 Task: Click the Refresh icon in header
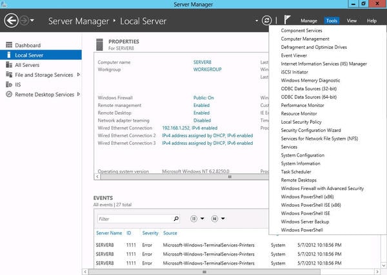pyautogui.click(x=266, y=21)
